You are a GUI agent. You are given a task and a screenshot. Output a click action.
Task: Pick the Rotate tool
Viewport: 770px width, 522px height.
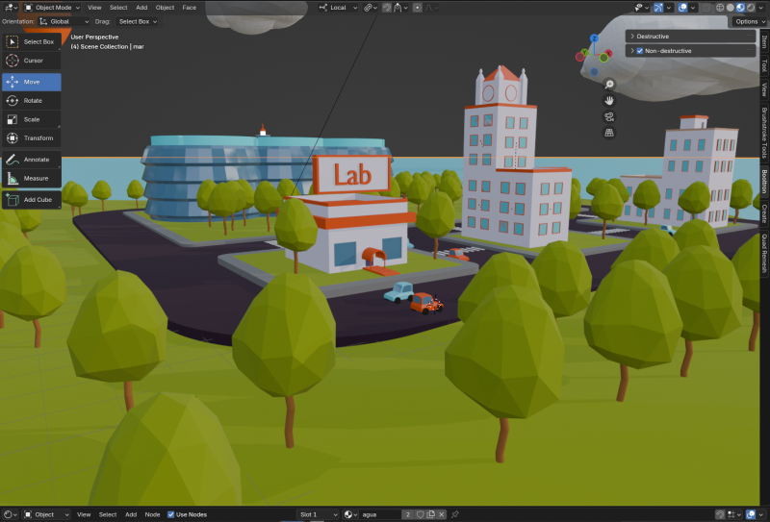coord(32,101)
